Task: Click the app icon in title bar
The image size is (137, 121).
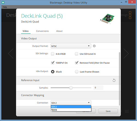Action: pyautogui.click(x=3, y=2)
